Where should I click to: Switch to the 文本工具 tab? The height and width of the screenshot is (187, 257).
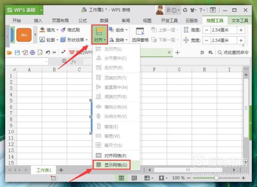tap(240, 21)
